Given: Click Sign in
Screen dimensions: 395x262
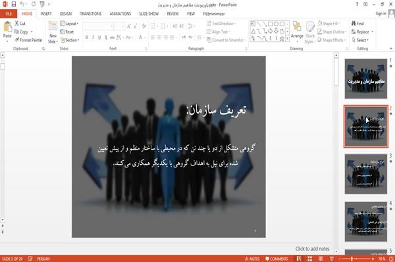Looking at the screenshot, I should coord(381,14).
